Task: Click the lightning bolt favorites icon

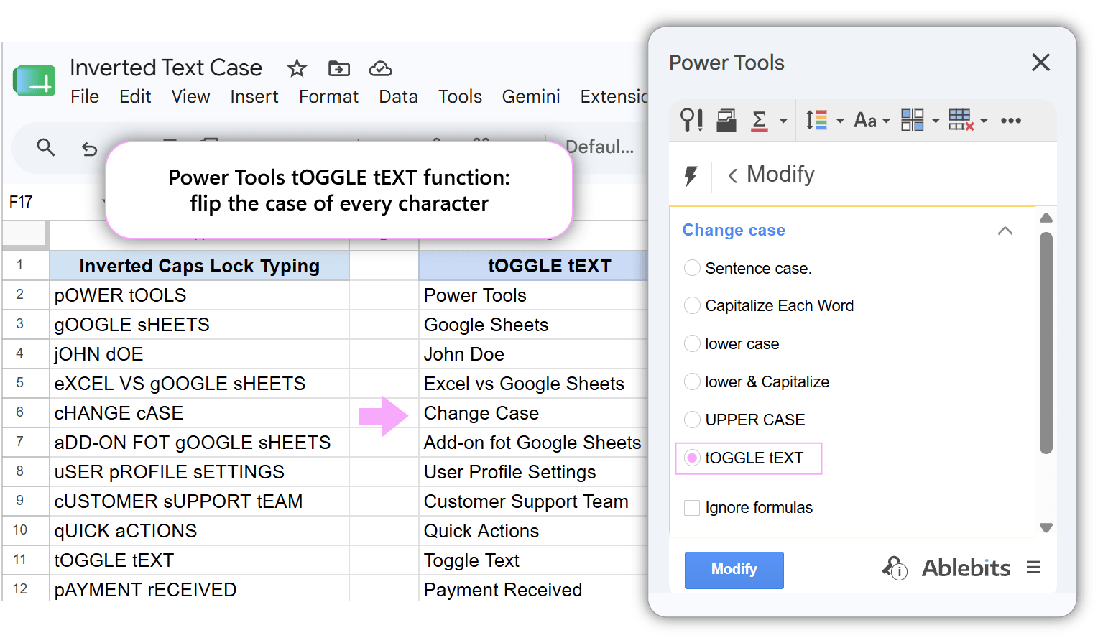Action: tap(691, 175)
